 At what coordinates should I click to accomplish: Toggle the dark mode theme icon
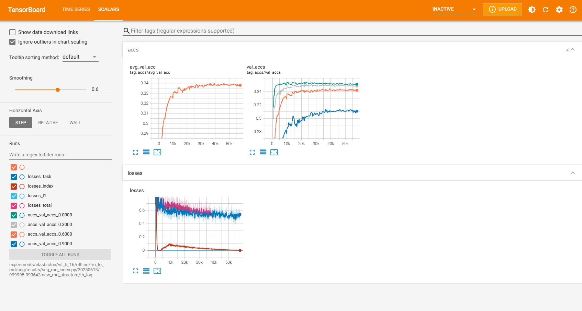tap(532, 10)
